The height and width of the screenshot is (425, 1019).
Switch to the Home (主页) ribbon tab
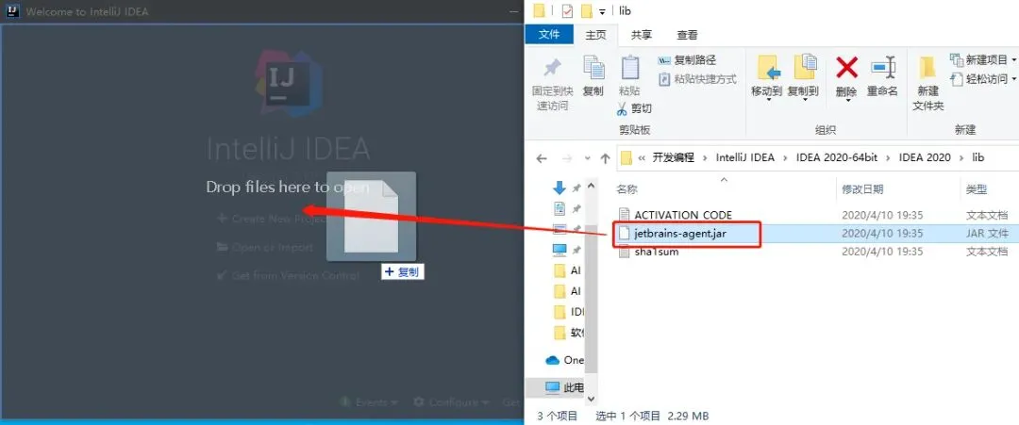coord(596,35)
